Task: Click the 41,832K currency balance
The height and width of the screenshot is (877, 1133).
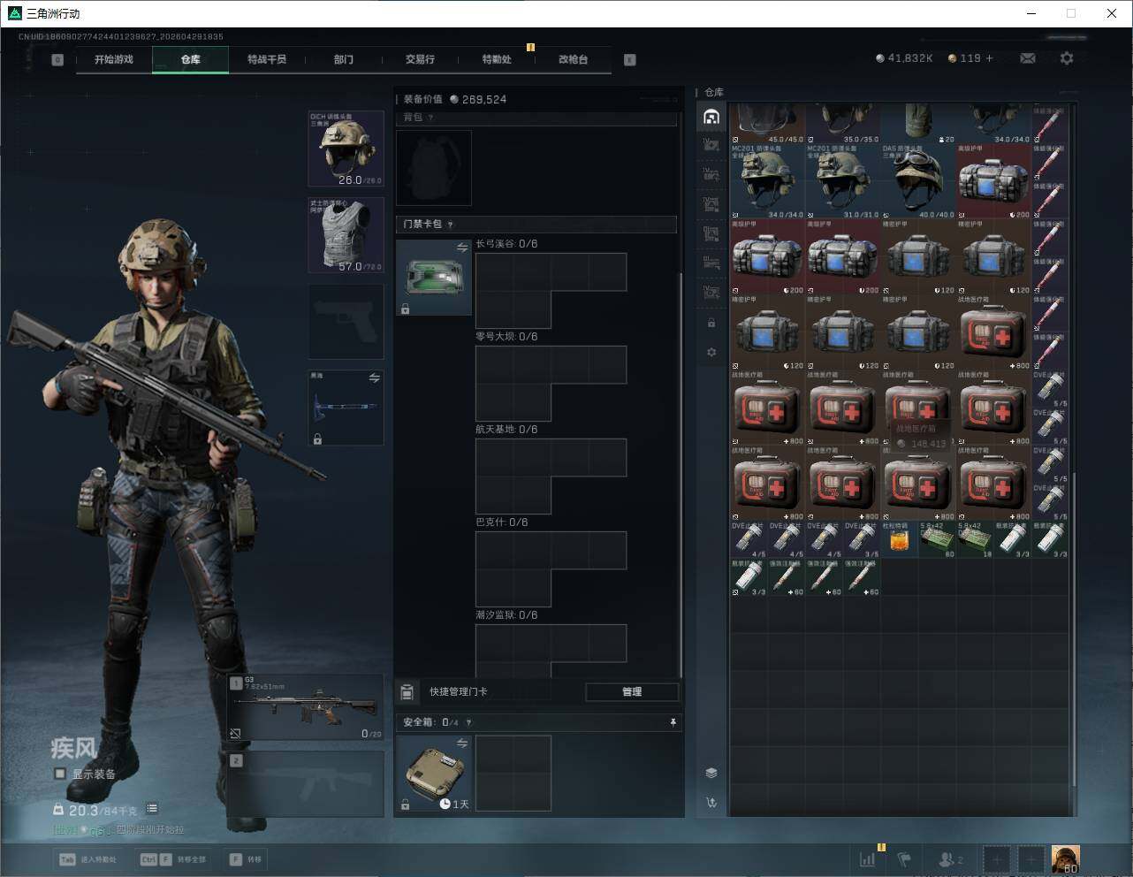Action: pos(904,58)
